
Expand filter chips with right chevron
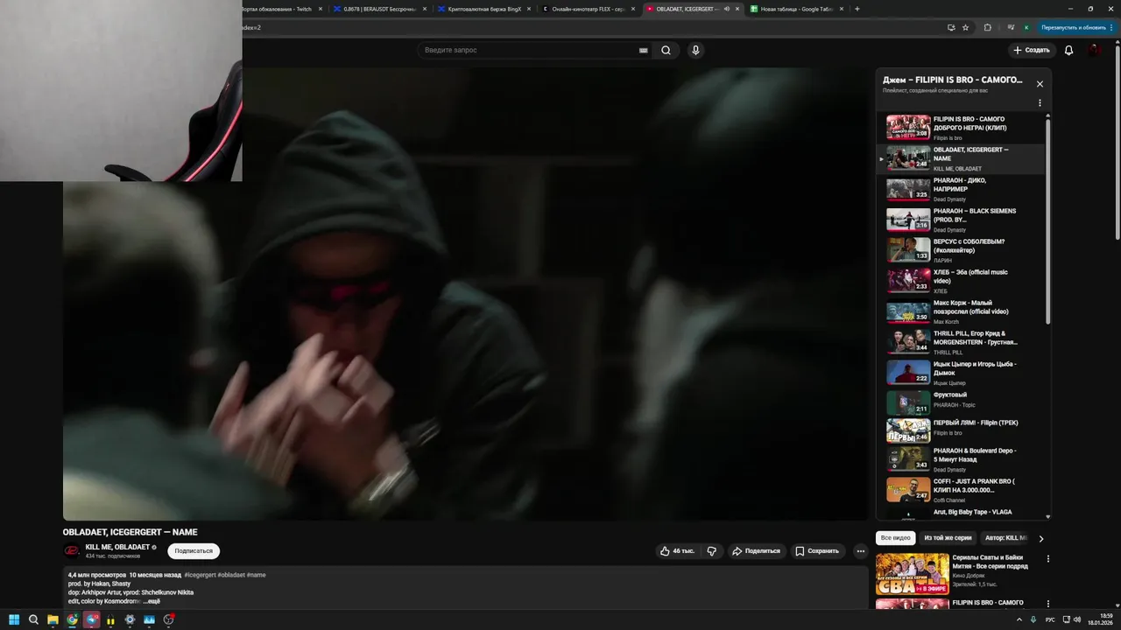1041,539
